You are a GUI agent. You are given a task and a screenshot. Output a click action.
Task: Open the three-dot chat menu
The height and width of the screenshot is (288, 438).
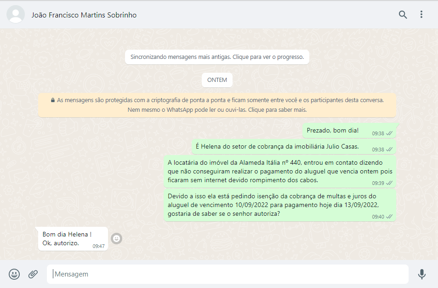coord(421,15)
